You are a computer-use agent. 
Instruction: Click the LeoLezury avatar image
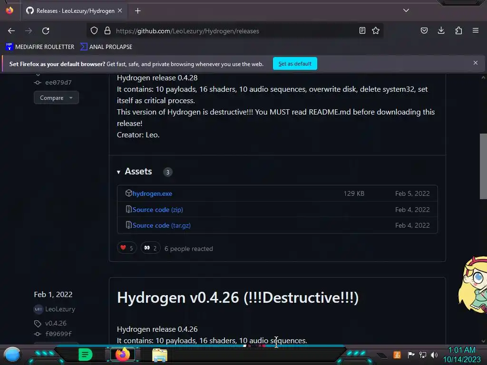tap(38, 309)
